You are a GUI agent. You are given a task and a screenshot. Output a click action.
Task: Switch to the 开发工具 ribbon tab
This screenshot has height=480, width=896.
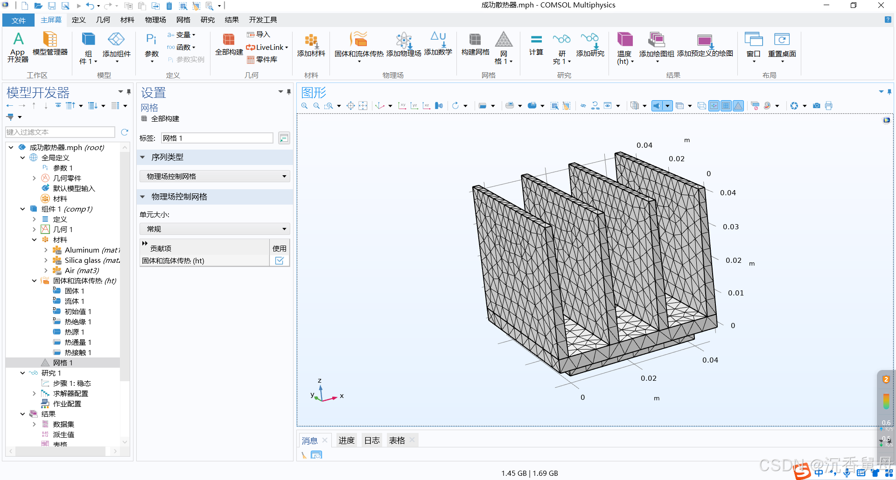[263, 20]
